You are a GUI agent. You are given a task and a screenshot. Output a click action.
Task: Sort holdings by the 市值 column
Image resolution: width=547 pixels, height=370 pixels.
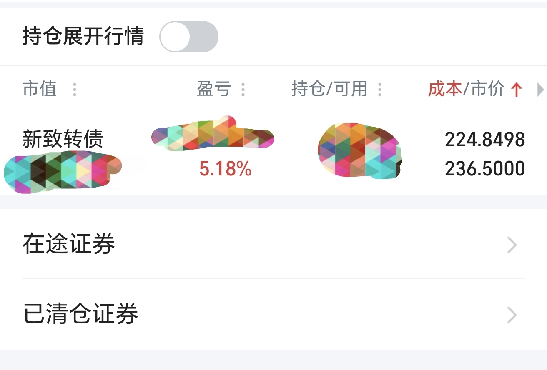(x=40, y=89)
